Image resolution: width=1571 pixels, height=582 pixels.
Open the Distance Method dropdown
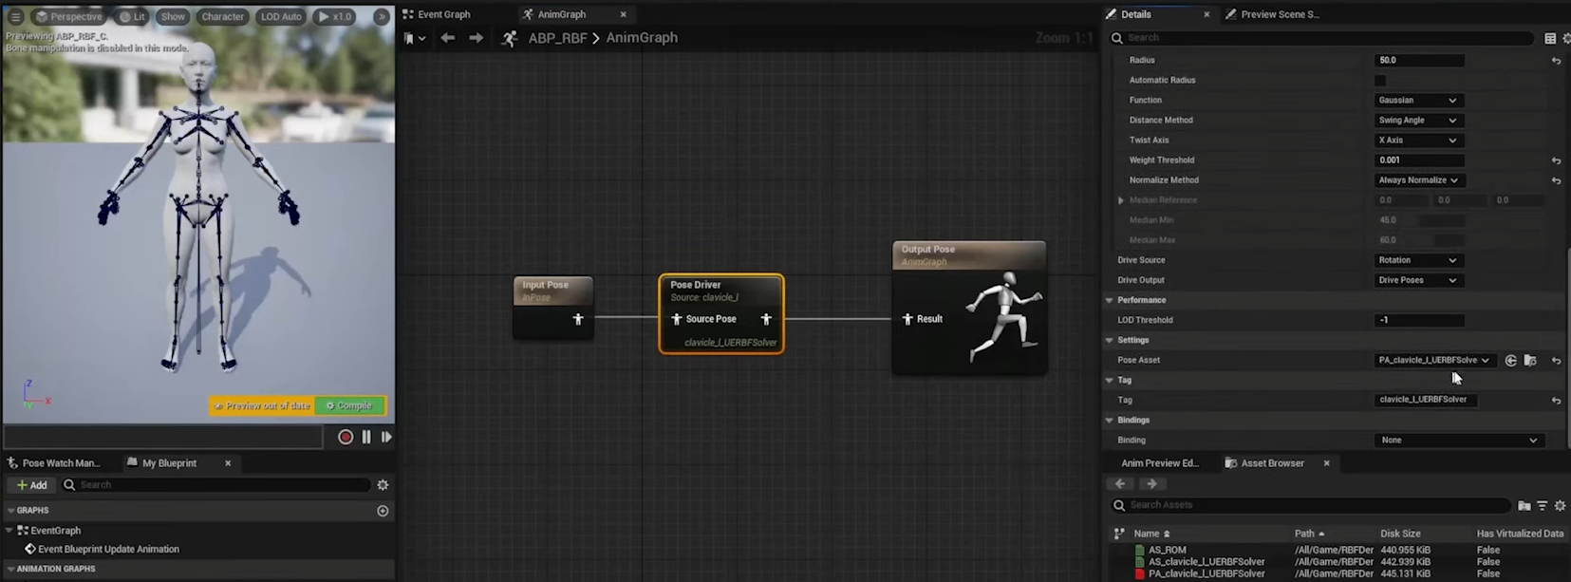[1417, 121]
